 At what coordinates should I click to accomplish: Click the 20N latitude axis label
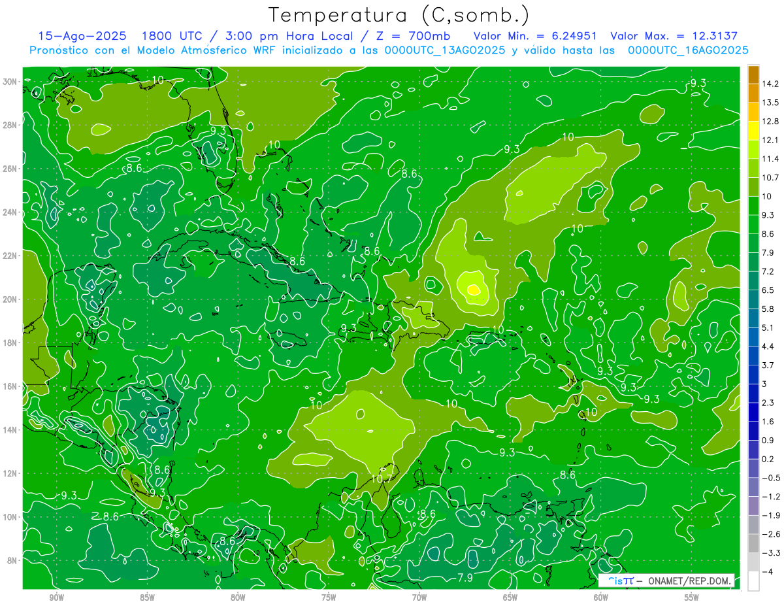10,299
